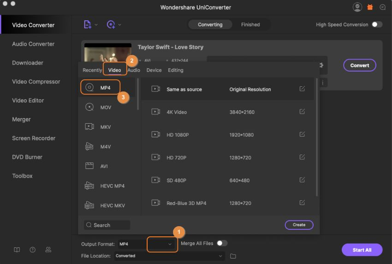
Task: Open file location folder icon
Action: pos(233,256)
